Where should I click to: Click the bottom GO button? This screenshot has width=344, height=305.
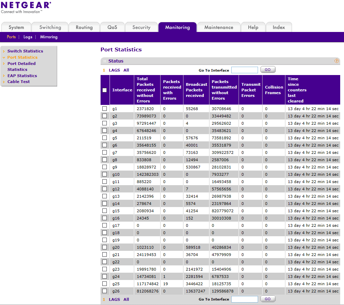[268, 299]
